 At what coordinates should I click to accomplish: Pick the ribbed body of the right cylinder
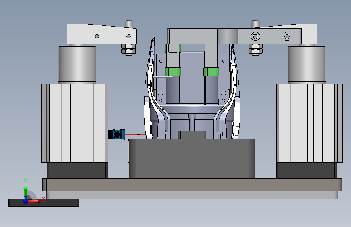coord(309,123)
